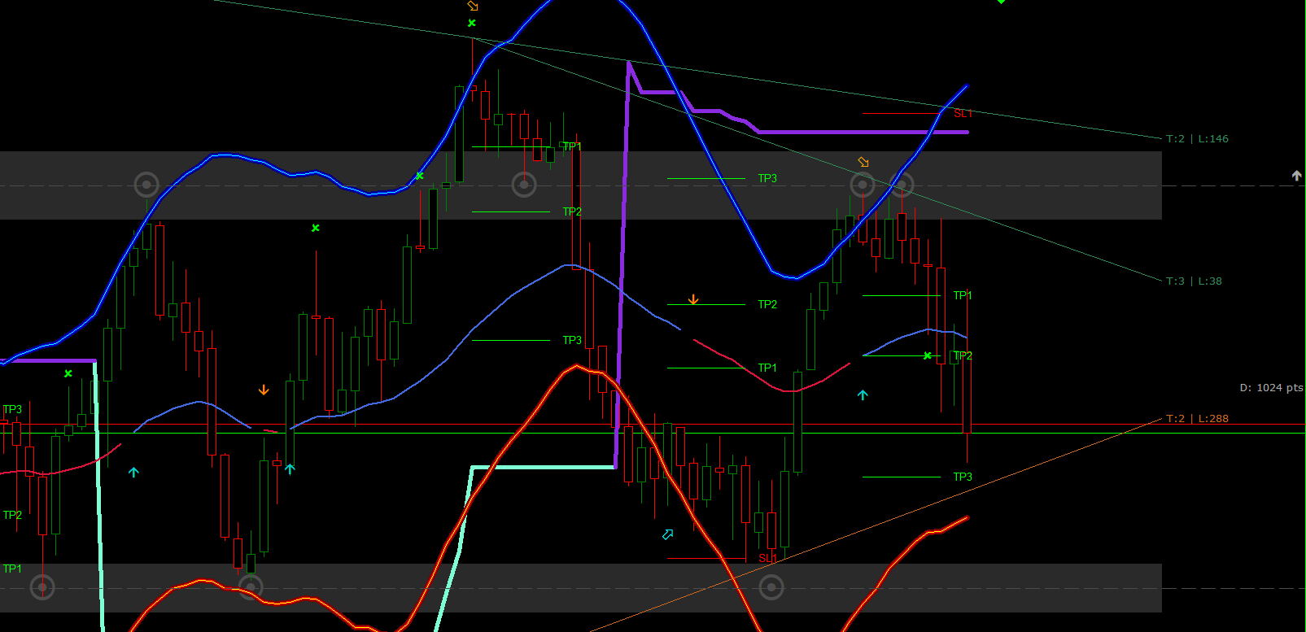Click the green X sitting on the bright blue curve
1306x632 pixels.
[x=420, y=176]
